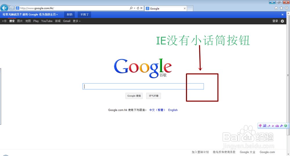Click the browser Forward arrow button
Image resolution: width=290 pixels, height=156 pixels.
pyautogui.click(x=12, y=8)
